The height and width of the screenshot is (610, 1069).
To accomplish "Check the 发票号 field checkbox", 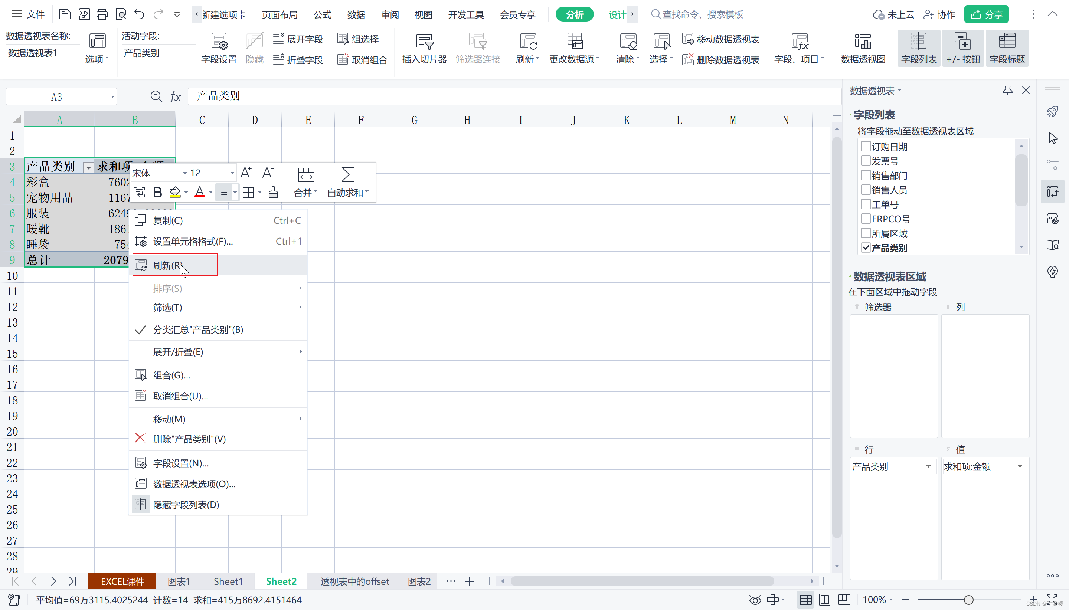I will (865, 160).
